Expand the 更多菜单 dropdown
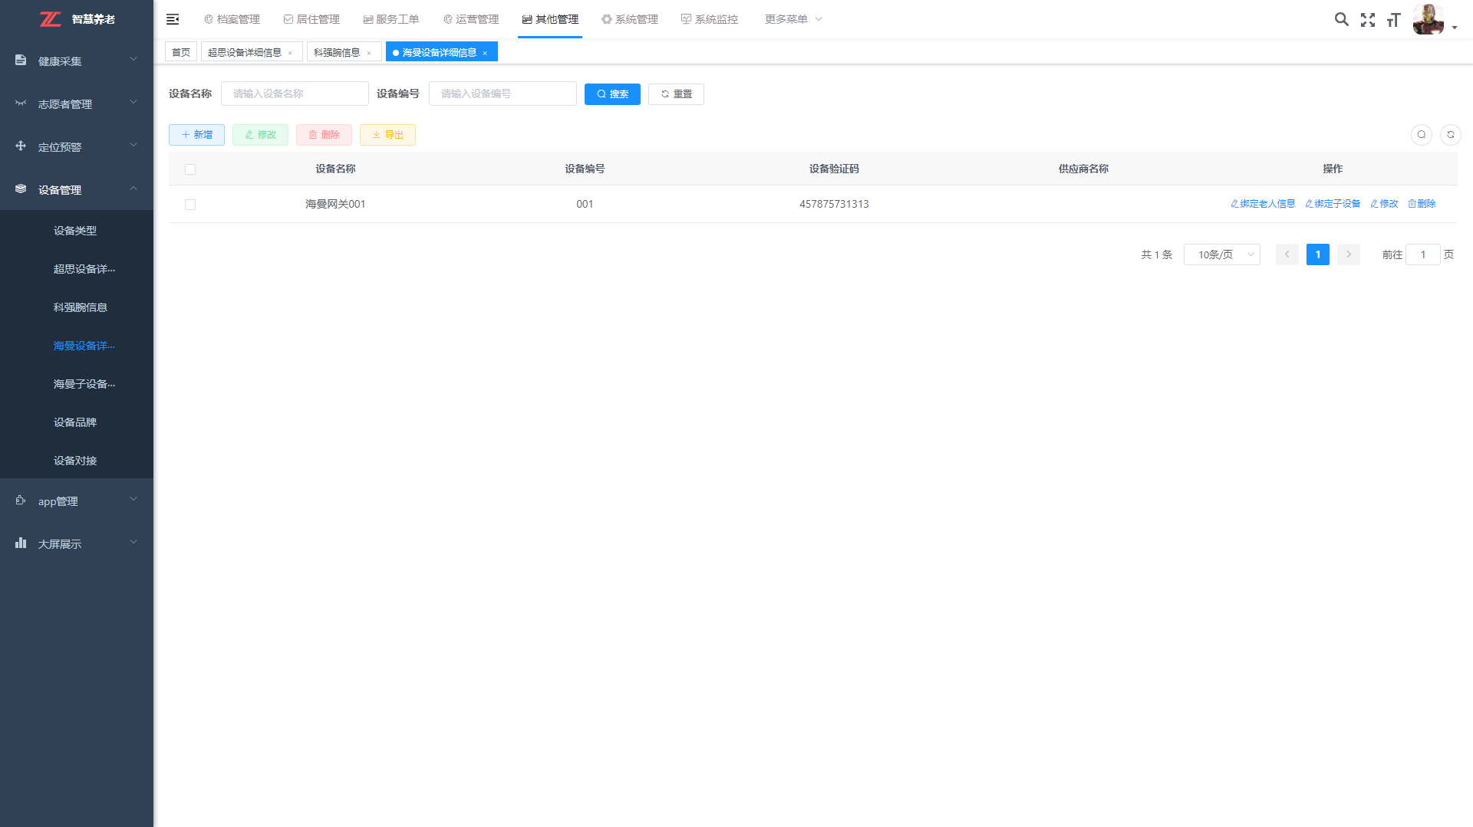 click(793, 19)
